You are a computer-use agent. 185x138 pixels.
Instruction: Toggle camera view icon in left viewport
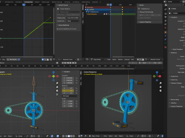(x=57, y=90)
